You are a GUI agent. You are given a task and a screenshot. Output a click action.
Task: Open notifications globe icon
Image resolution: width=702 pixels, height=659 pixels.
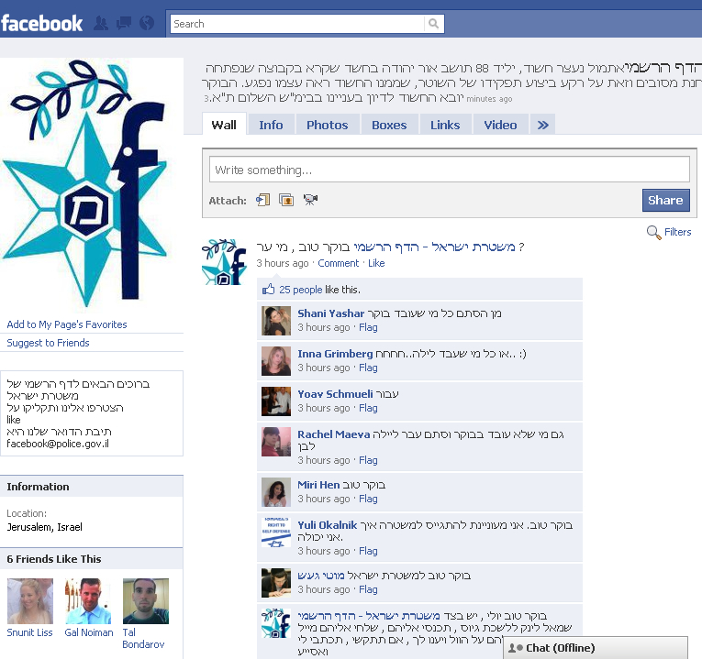[x=146, y=24]
